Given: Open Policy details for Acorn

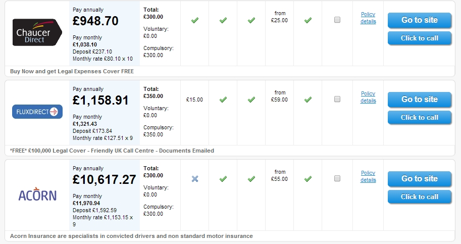Looking at the screenshot, I should (x=368, y=176).
